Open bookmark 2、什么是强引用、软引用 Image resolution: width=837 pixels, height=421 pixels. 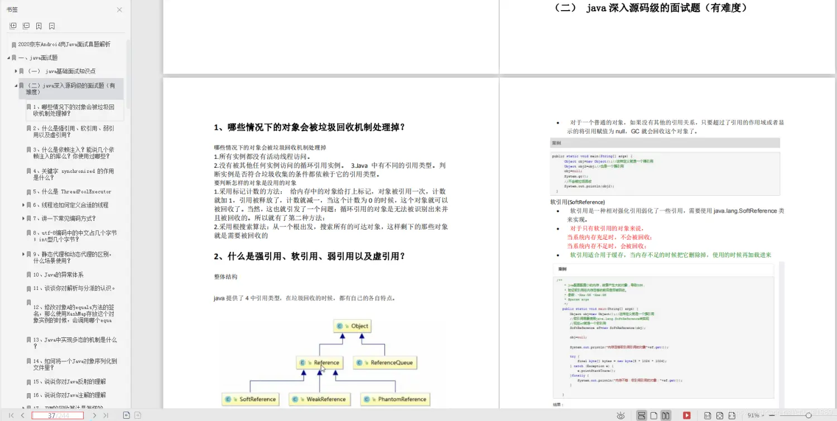point(74,131)
